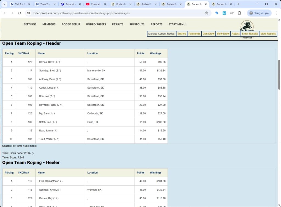Open the Extensions puzzle-piece icon
The height and width of the screenshot is (207, 281).
pos(240,13)
